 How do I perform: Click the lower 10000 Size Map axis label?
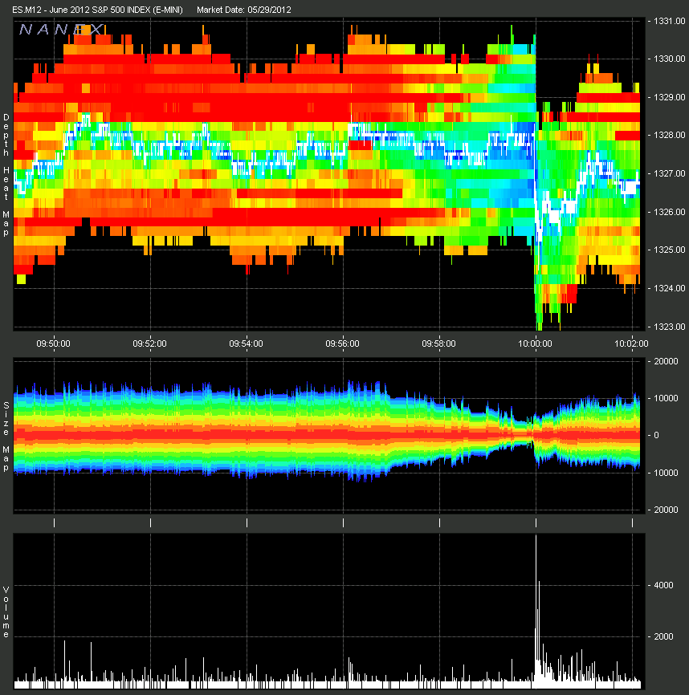(x=666, y=473)
